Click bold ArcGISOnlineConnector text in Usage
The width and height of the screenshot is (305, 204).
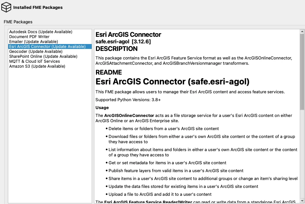(x=129, y=116)
